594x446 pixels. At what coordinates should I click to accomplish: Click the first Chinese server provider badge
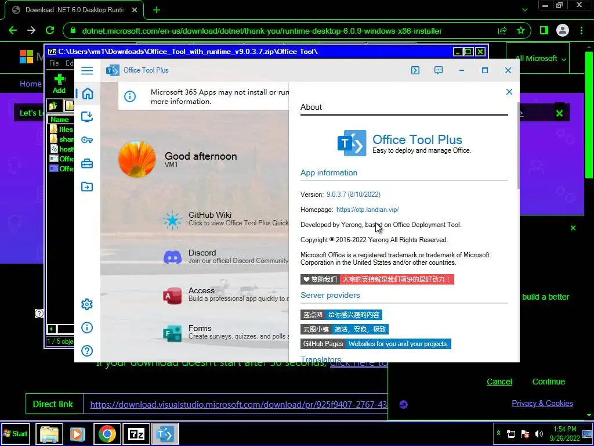341,315
